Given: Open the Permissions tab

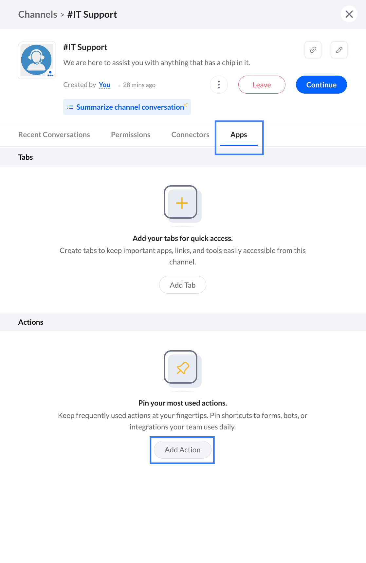Looking at the screenshot, I should [x=131, y=135].
